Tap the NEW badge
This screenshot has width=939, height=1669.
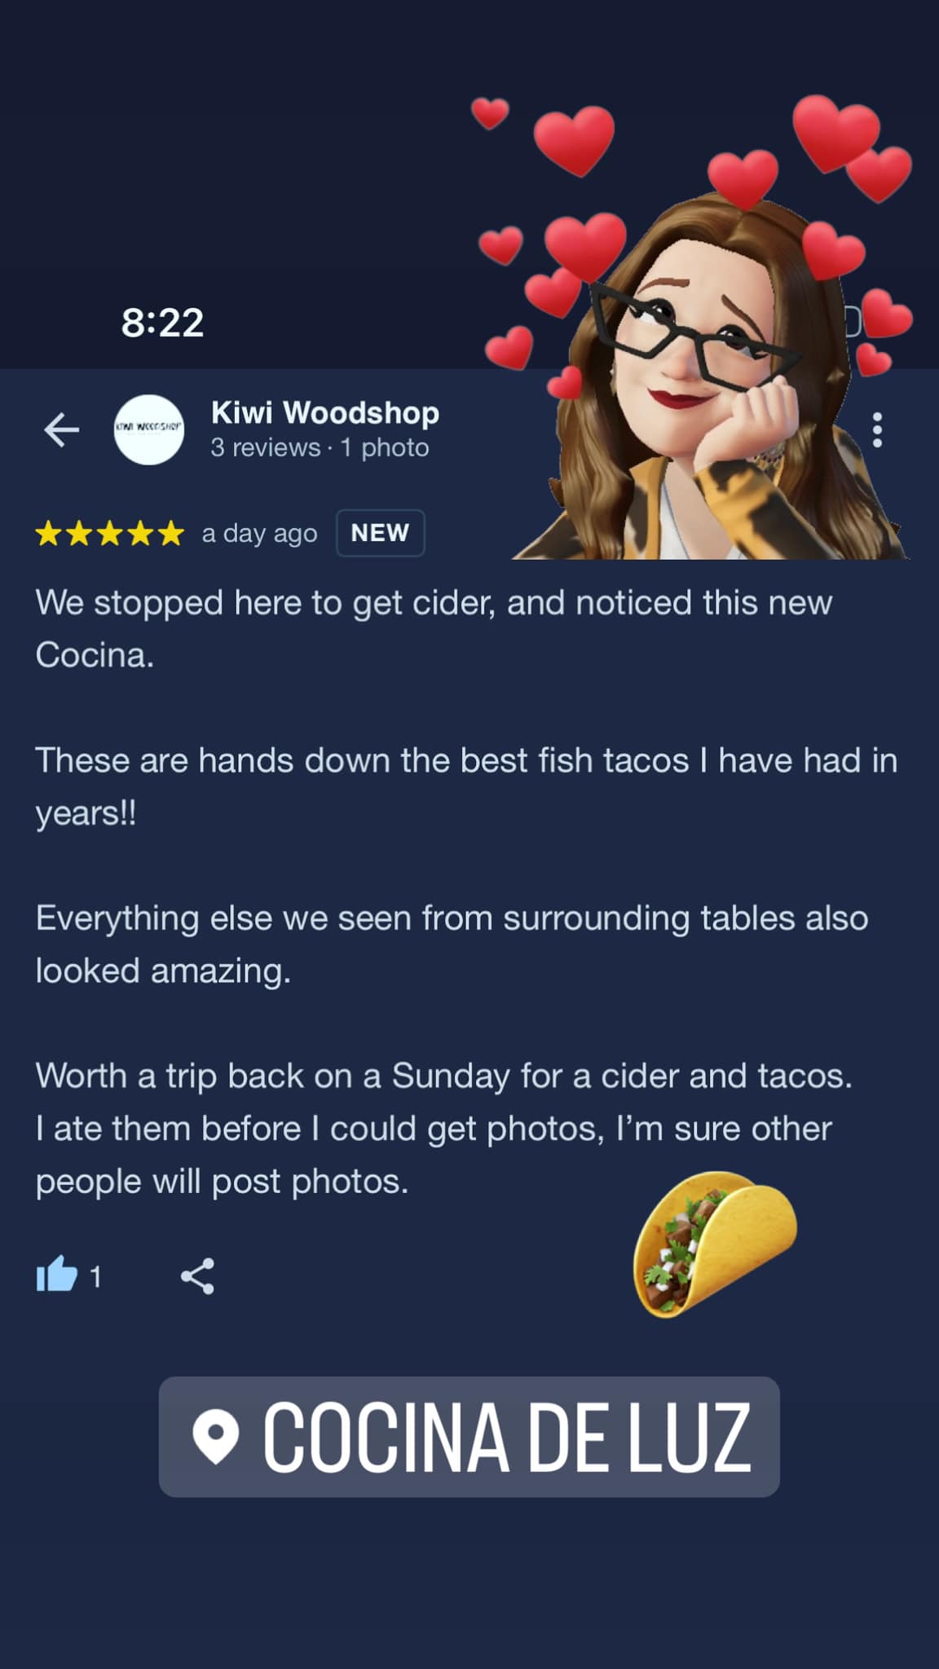[x=380, y=533]
